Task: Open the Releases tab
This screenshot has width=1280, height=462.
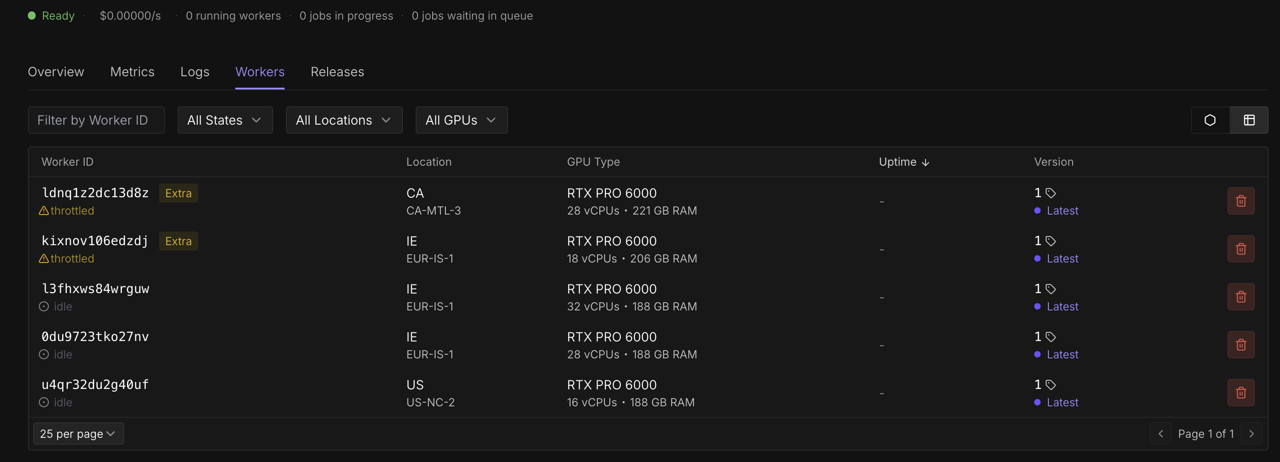Action: click(338, 72)
